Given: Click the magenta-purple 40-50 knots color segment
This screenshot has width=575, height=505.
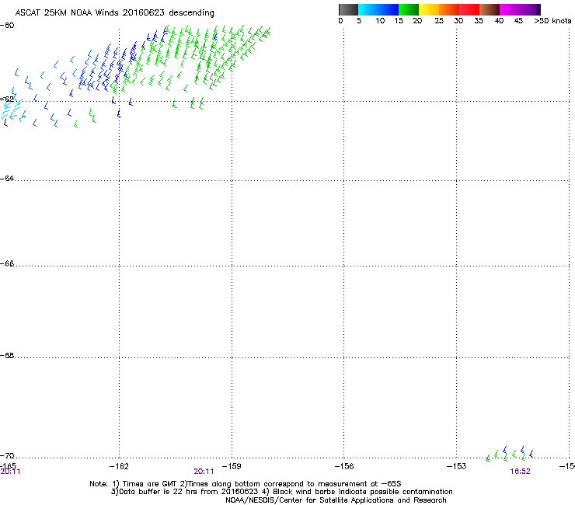Looking at the screenshot, I should [x=520, y=9].
